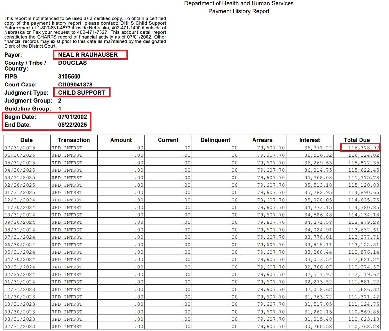389x331 pixels.
Task: Click the Delinquent column header
Action: [215, 140]
